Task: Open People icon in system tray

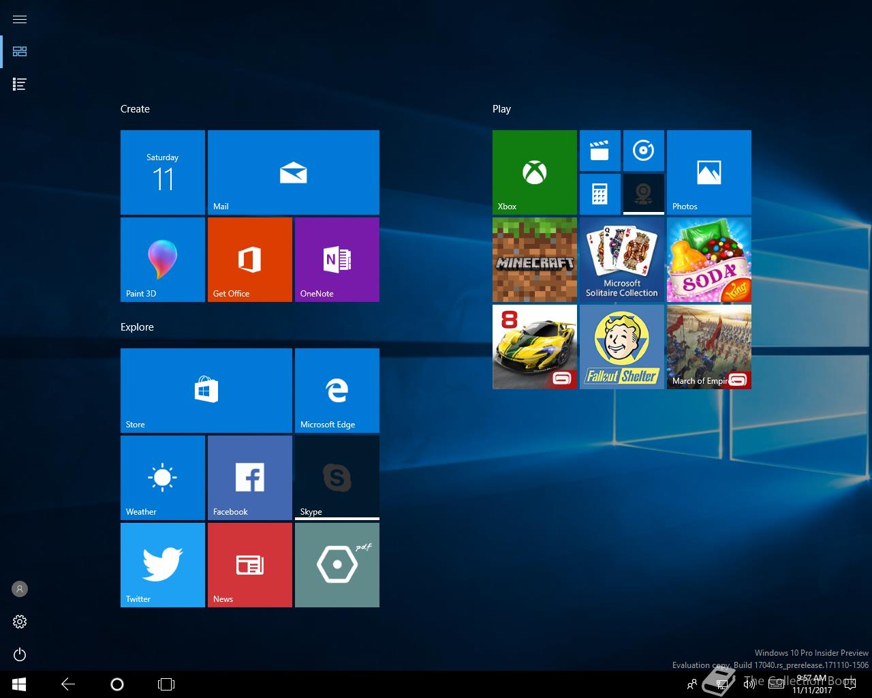Action: pos(692,684)
